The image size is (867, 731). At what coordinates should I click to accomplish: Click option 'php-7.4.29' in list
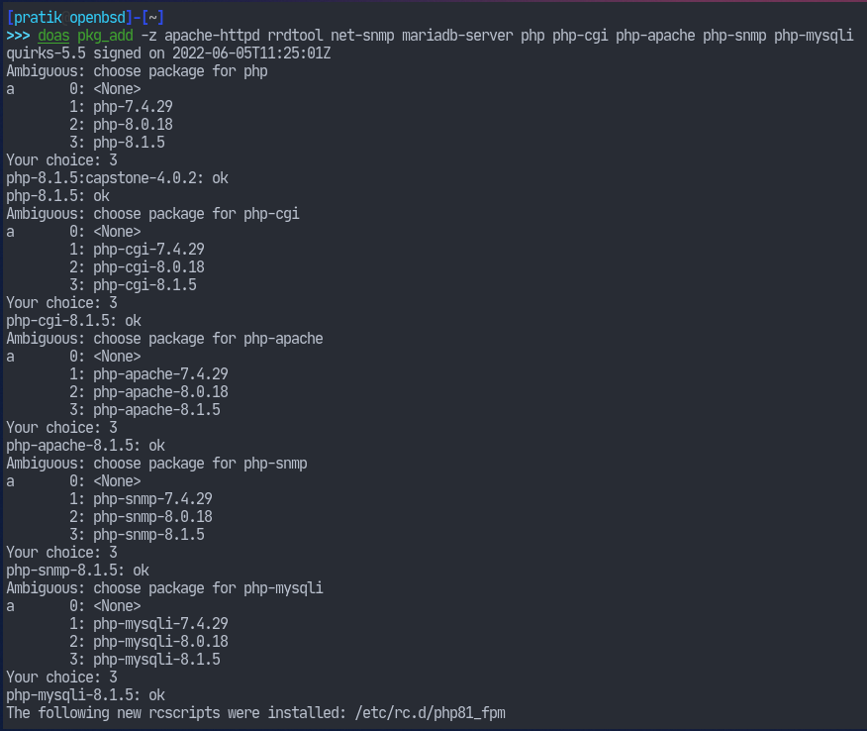coord(133,106)
